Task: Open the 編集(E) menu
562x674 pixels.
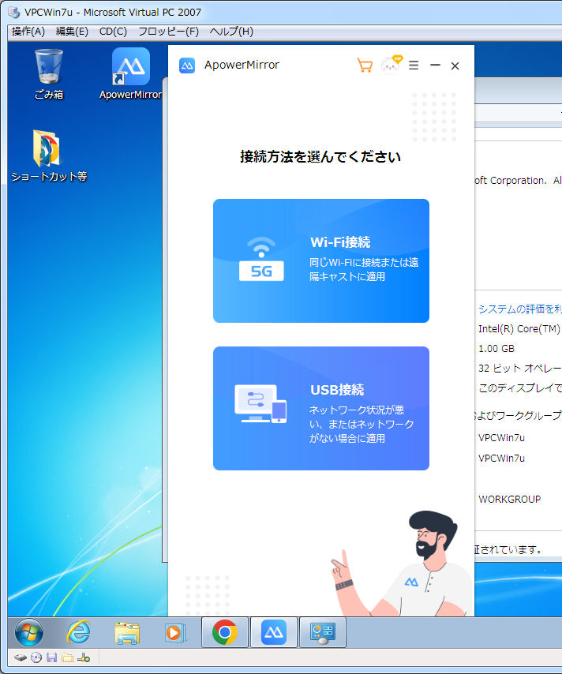Action: (72, 32)
